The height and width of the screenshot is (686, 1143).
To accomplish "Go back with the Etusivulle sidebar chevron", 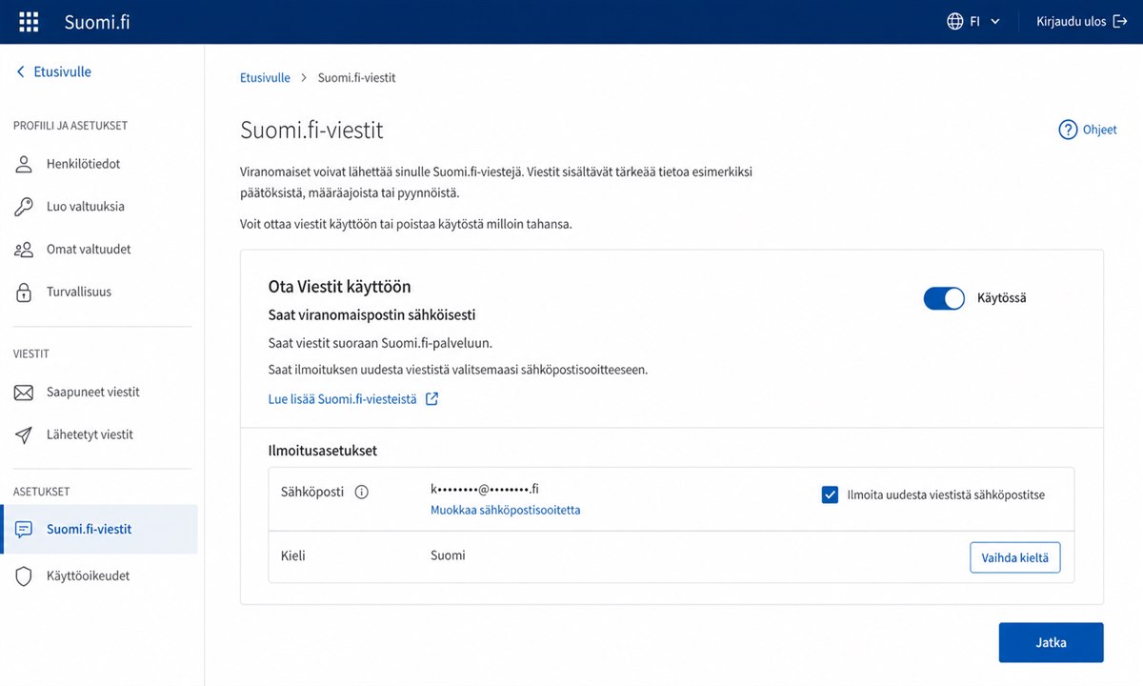I will tap(21, 71).
